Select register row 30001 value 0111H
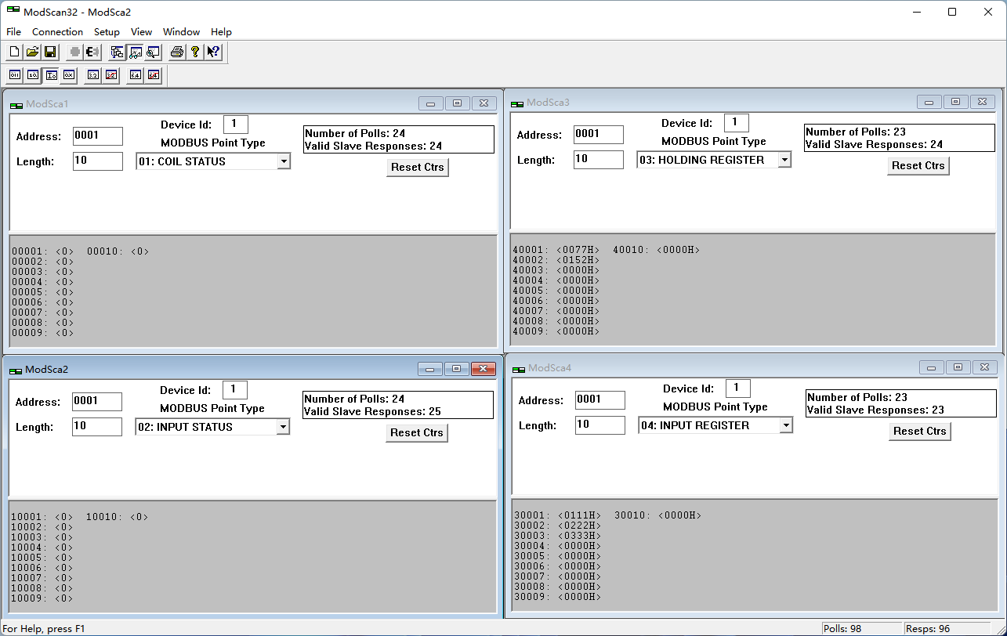 tap(558, 515)
